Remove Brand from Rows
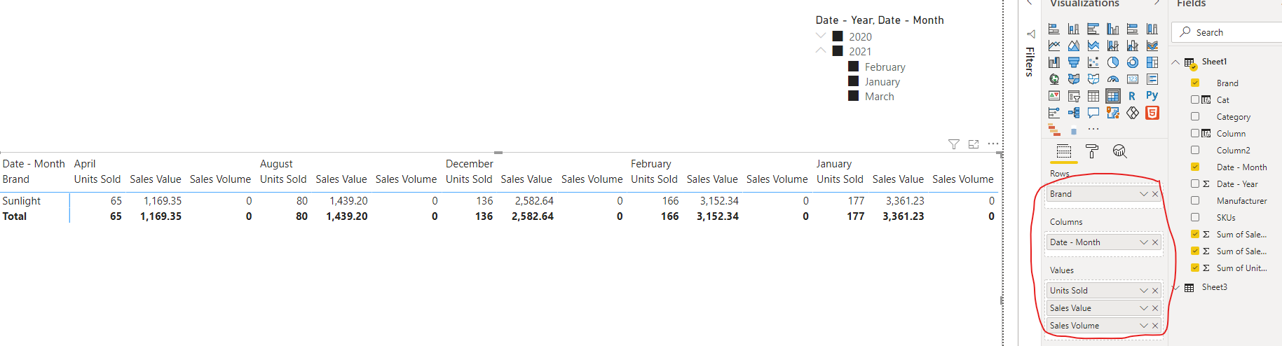Viewport: 1282px width, 346px height. 1155,194
